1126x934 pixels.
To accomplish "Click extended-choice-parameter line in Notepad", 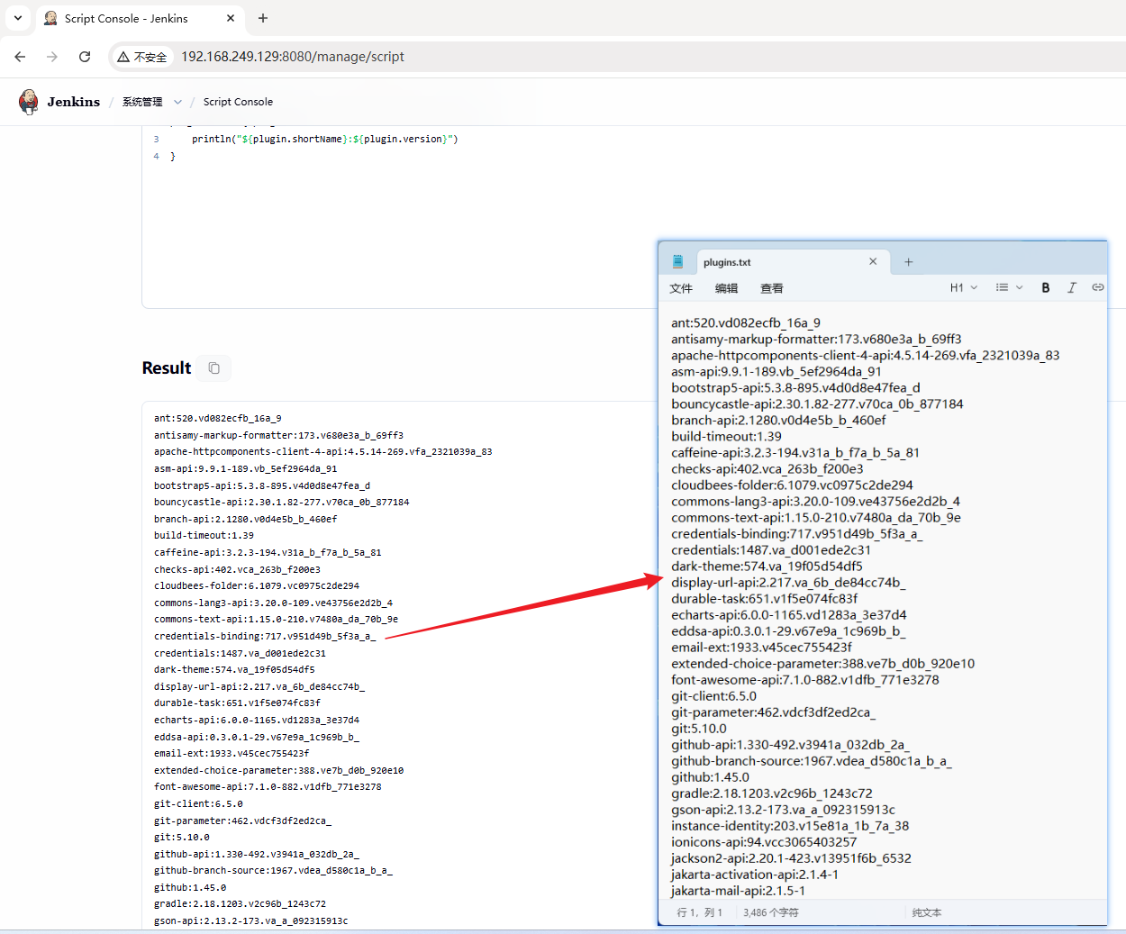I will [822, 663].
